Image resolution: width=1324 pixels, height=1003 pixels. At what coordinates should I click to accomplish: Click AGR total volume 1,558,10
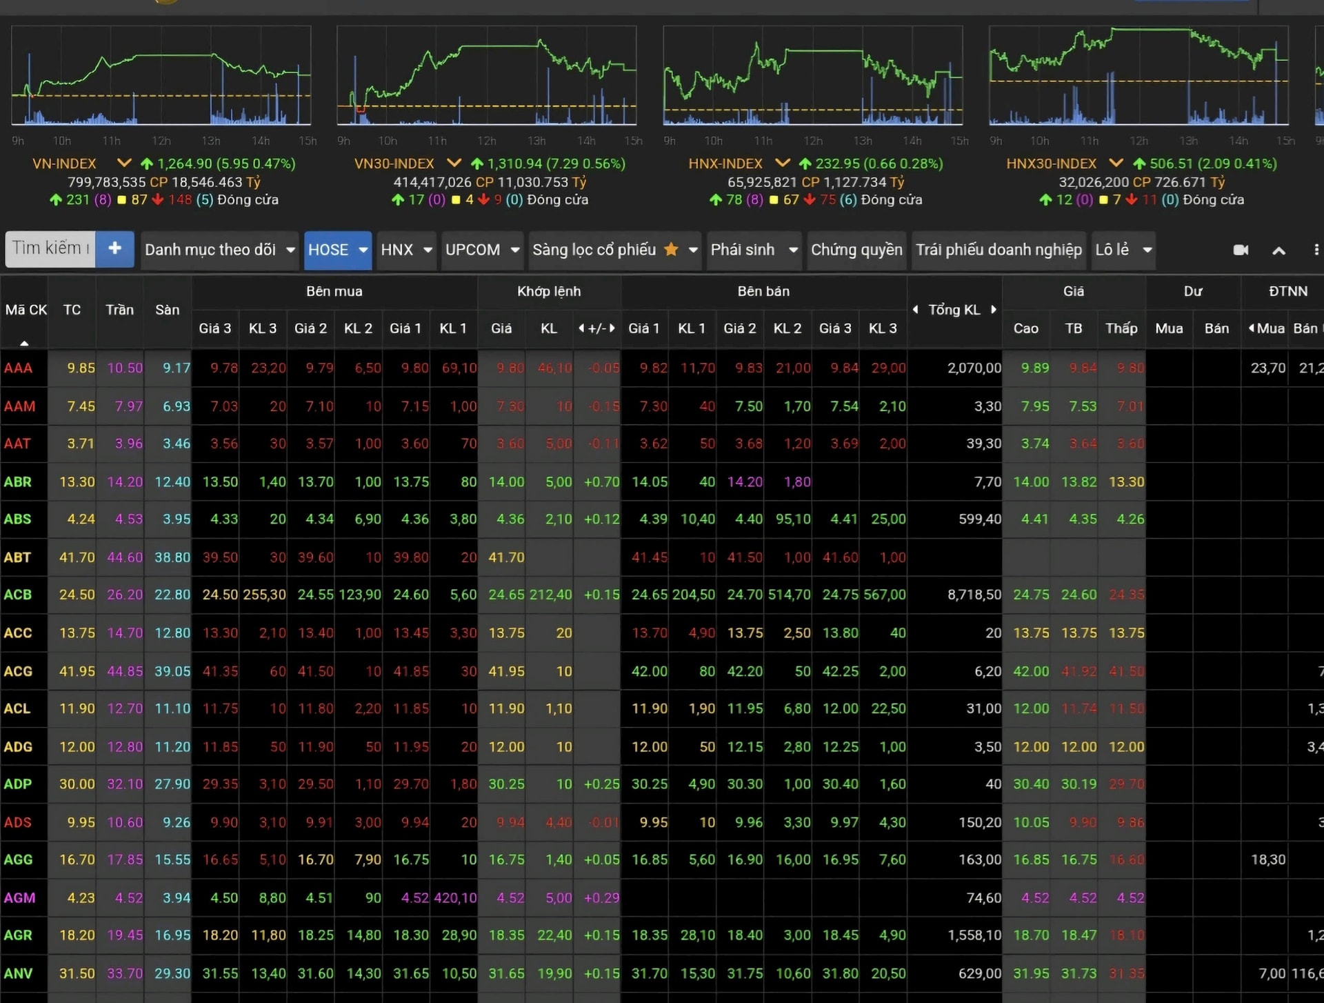click(974, 935)
